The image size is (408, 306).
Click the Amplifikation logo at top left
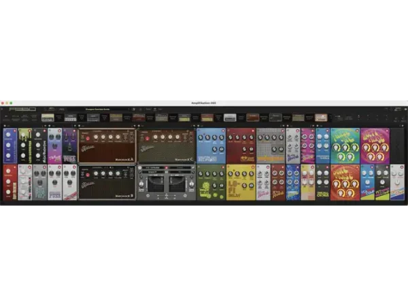pyautogui.click(x=22, y=109)
